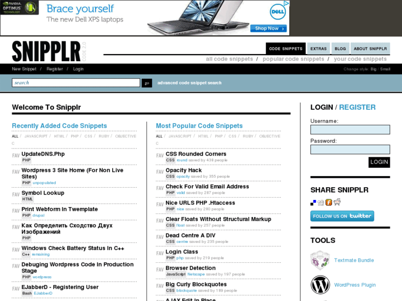The width and height of the screenshot is (402, 301).
Task: Click the black LOGIN button
Action: tap(379, 162)
